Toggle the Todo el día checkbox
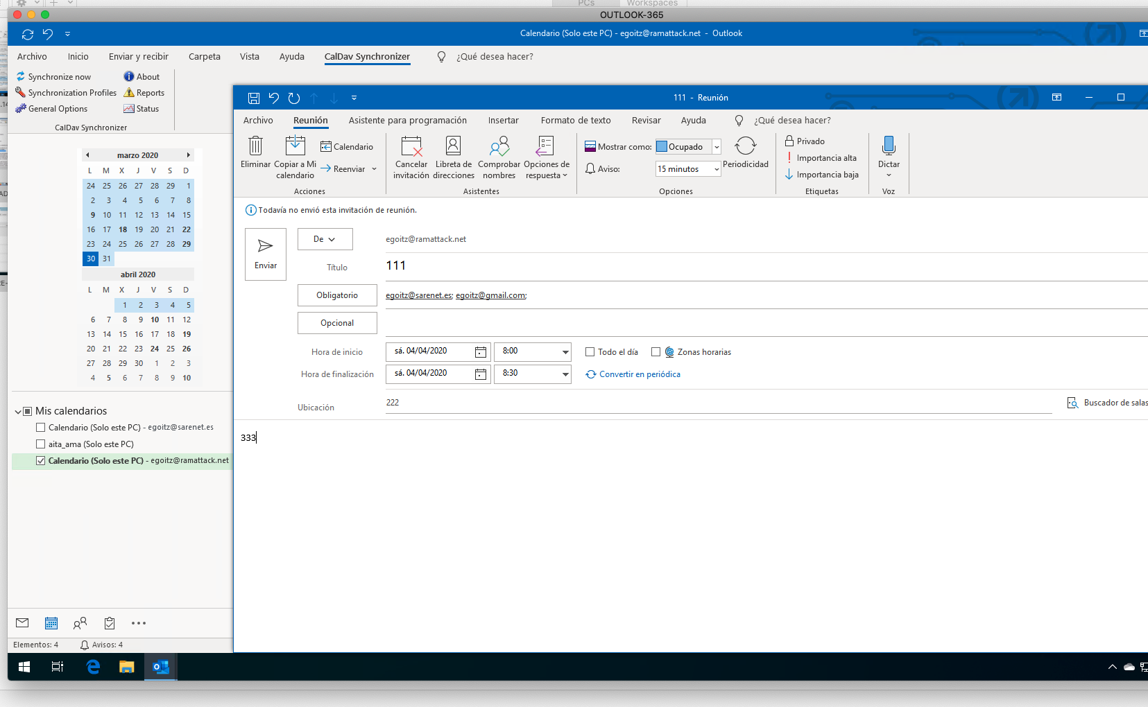This screenshot has height=707, width=1148. coord(590,352)
